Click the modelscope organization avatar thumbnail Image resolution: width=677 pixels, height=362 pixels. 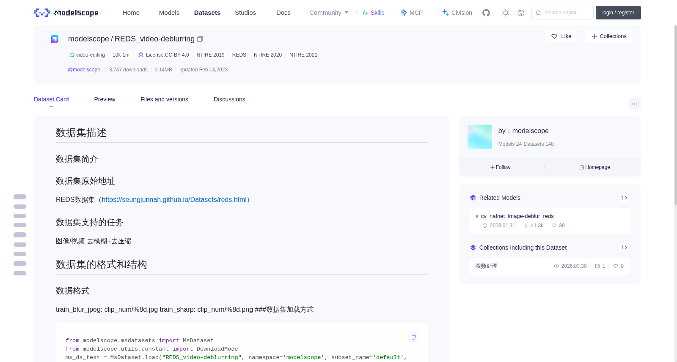coord(480,137)
